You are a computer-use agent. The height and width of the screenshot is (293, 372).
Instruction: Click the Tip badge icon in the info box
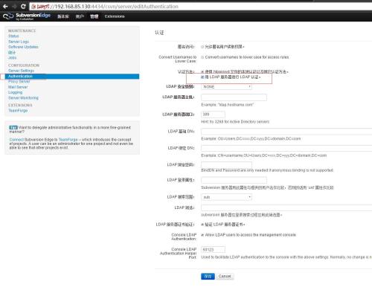click(13, 127)
